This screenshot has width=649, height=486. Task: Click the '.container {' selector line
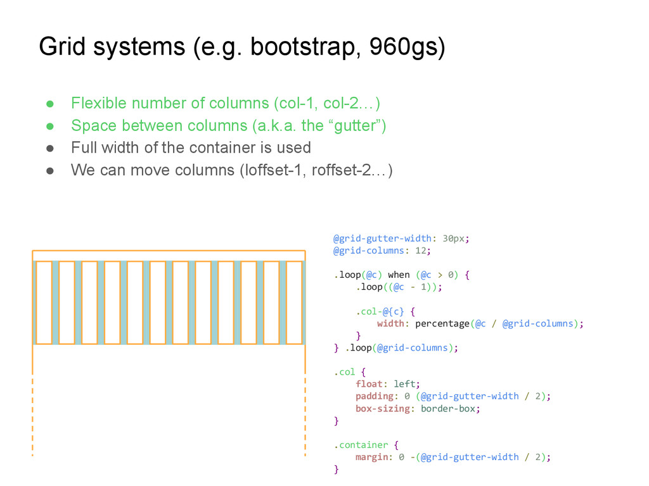pos(366,445)
